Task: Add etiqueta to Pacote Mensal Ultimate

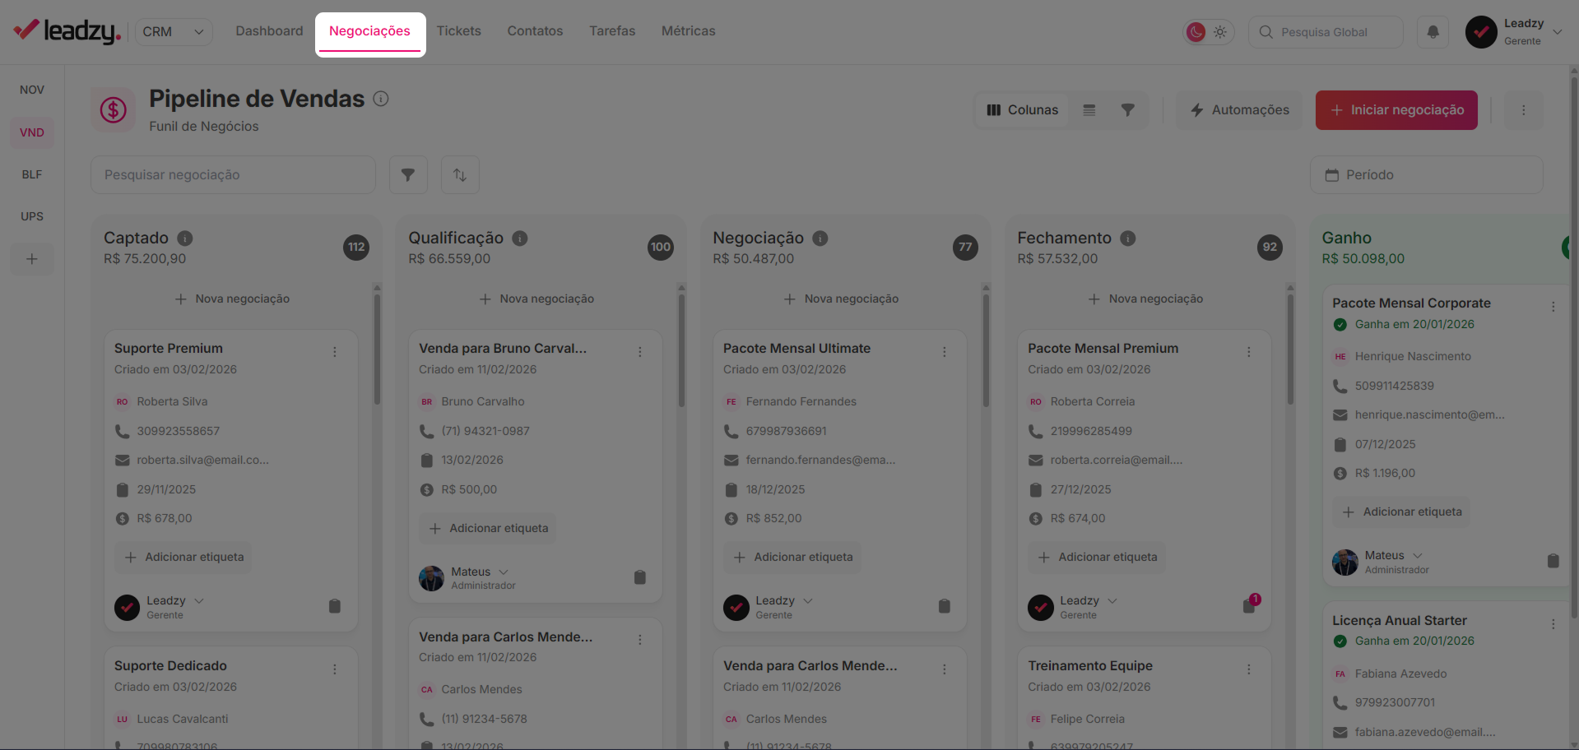Action: [792, 558]
